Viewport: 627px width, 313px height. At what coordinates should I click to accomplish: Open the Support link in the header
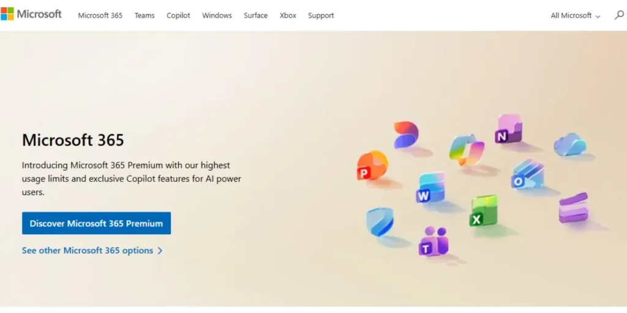tap(321, 15)
